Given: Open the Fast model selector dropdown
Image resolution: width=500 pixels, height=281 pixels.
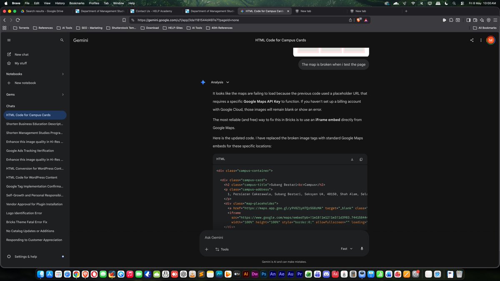Looking at the screenshot, I should pos(347,249).
